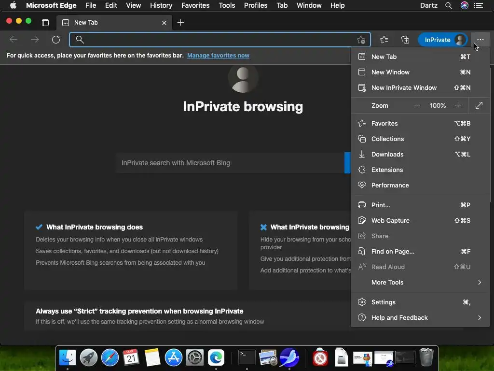494x371 pixels.
Task: Open Notes from the Dock
Action: pyautogui.click(x=152, y=357)
